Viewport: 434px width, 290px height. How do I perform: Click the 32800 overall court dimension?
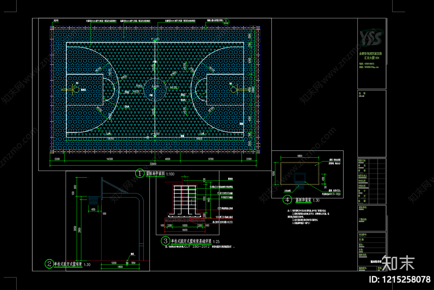point(153,164)
